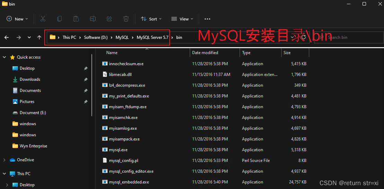Click This PC in the address bar
This screenshot has width=384, height=189.
[x=69, y=37]
